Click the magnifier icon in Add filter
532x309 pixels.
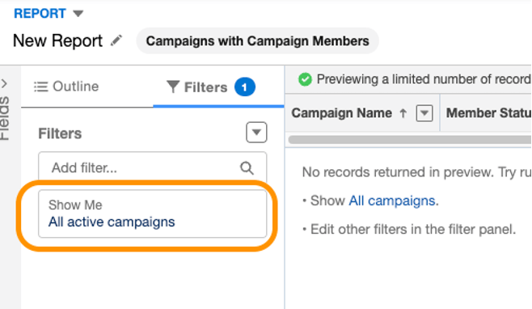(247, 167)
